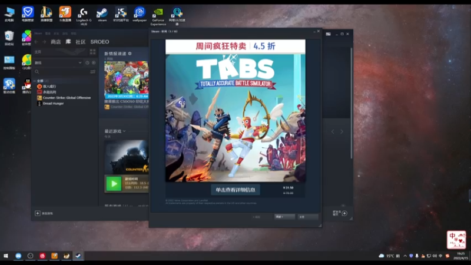471x265 pixels.
Task: Select Counter-Strike: Global Offensive in games list
Action: pyautogui.click(x=64, y=98)
